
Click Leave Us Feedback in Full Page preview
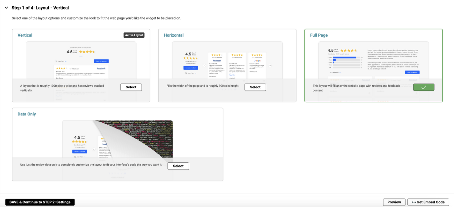tap(412, 72)
